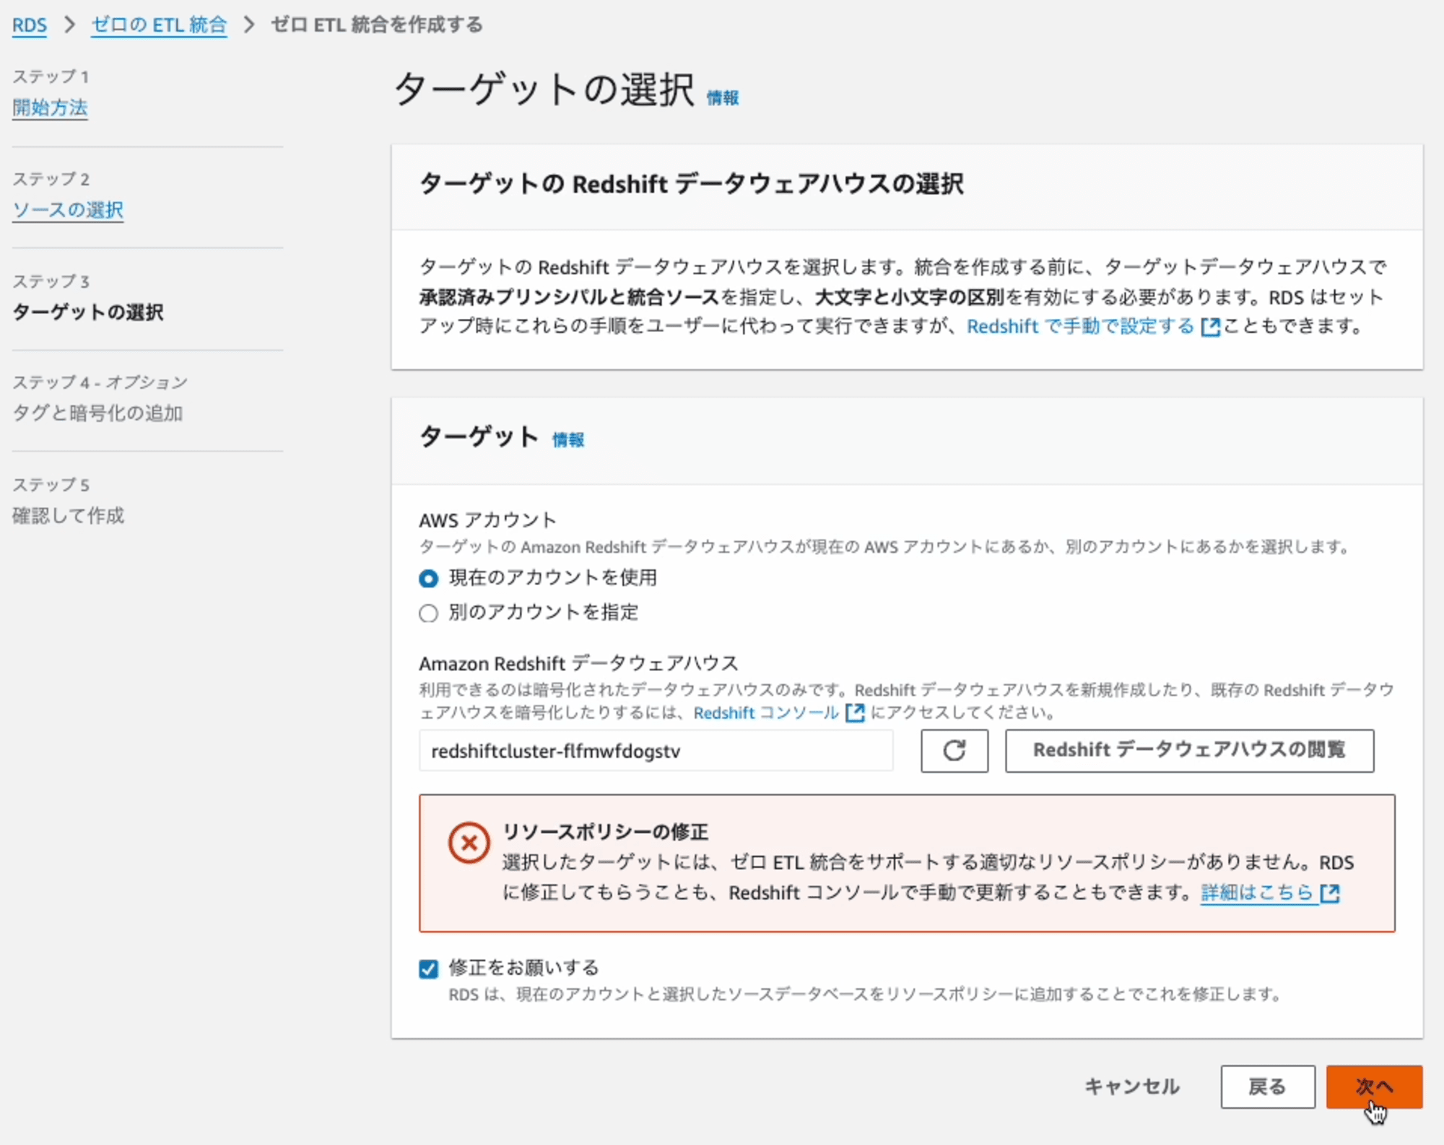Image resolution: width=1444 pixels, height=1145 pixels.
Task: Go back to step 1 開始方法
Action: tap(50, 108)
